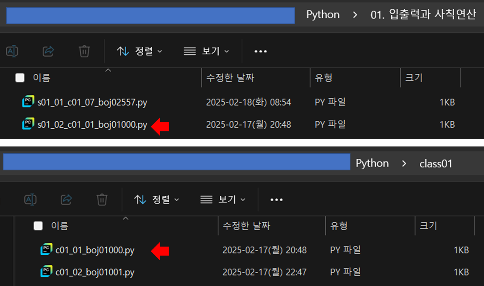Viewport: 484px width, 286px height.
Task: Open the 보기 view dropdown in the top window
Action: [x=206, y=51]
